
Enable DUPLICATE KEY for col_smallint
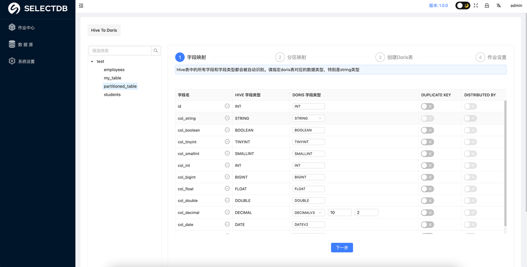click(427, 153)
